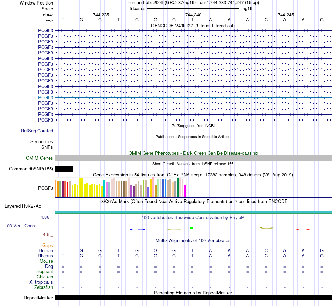Click the magenta bar in GTEx expression chart
This screenshot has width=332, height=306.
coord(185,191)
